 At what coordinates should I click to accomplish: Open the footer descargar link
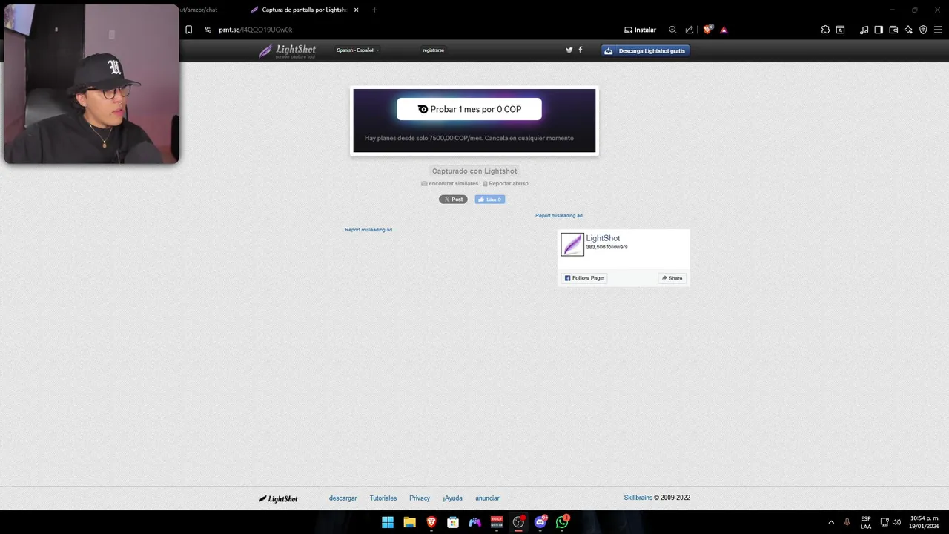point(343,498)
